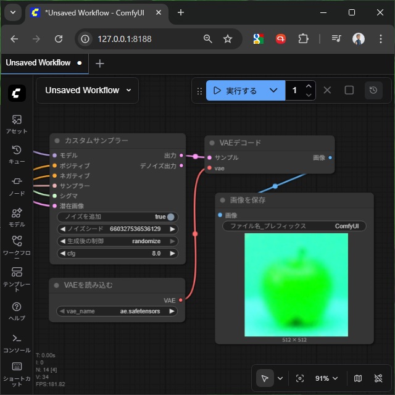Toggle the minimap icon in bottom toolbar
Screen dimensions: 395x395
pyautogui.click(x=358, y=378)
